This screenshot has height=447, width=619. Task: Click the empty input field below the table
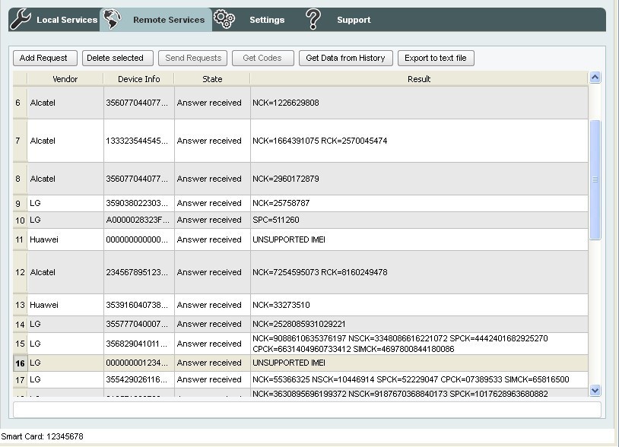(x=304, y=411)
